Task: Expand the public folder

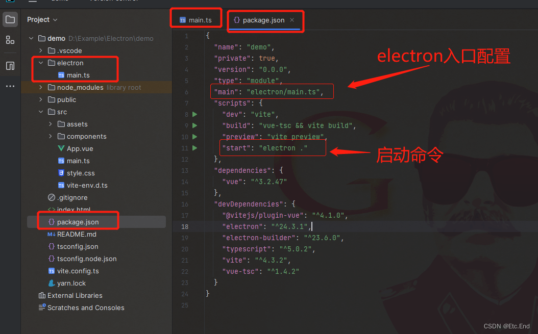Action: click(41, 99)
